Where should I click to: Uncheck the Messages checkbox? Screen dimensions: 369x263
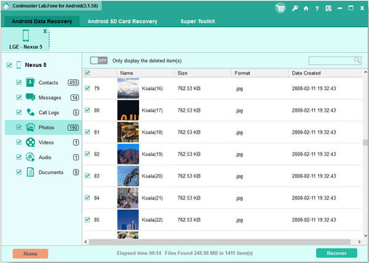tap(19, 97)
